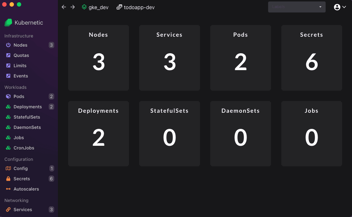This screenshot has width=352, height=217.
Task: Click the Events sidebar icon
Action: (8, 76)
